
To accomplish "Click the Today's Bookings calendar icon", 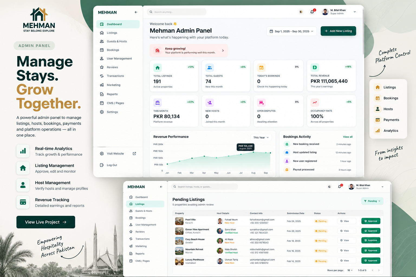I will click(261, 68).
